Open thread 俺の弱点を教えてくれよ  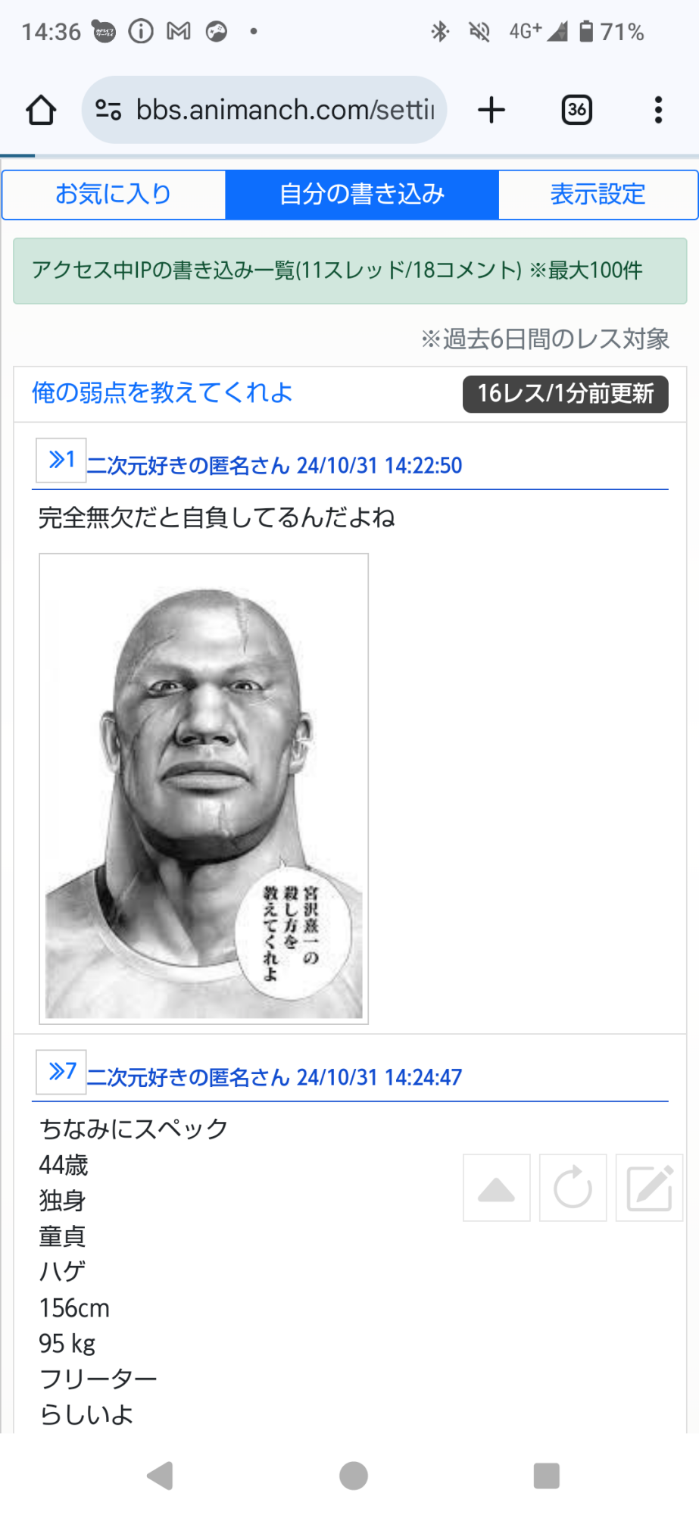162,393
